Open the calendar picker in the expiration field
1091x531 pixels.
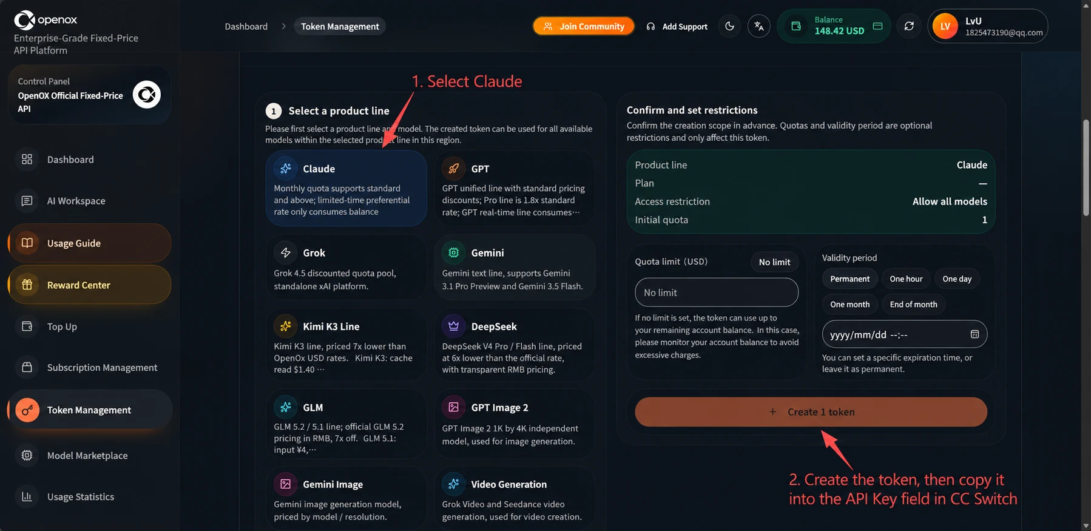pyautogui.click(x=974, y=334)
